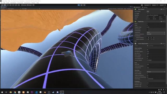Advance one frame with the Step button
This screenshot has width=167, height=94.
(84, 5)
